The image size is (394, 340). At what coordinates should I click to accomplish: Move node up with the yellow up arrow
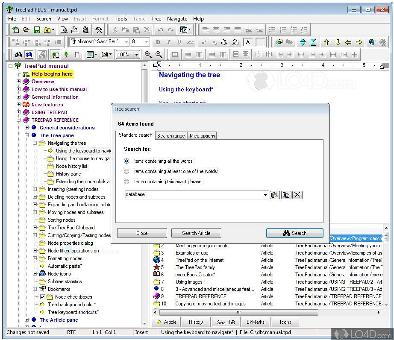coord(326,42)
